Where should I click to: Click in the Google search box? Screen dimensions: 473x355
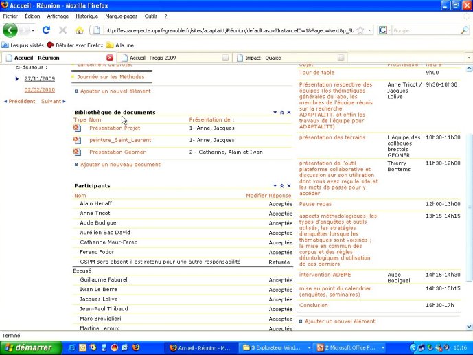point(426,30)
